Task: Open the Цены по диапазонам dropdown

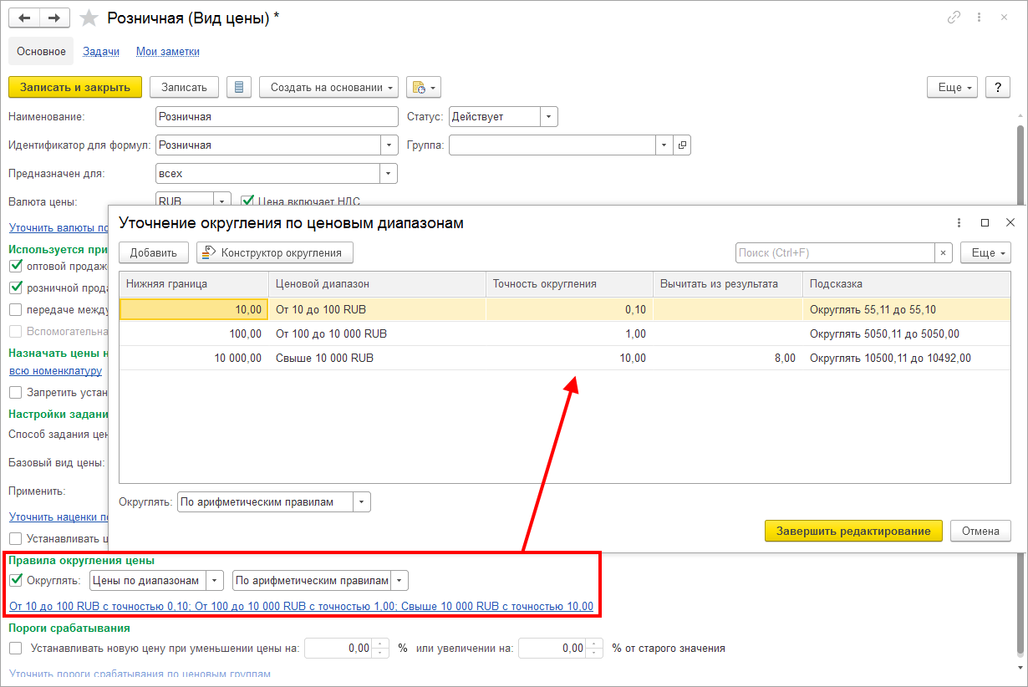Action: tap(215, 580)
